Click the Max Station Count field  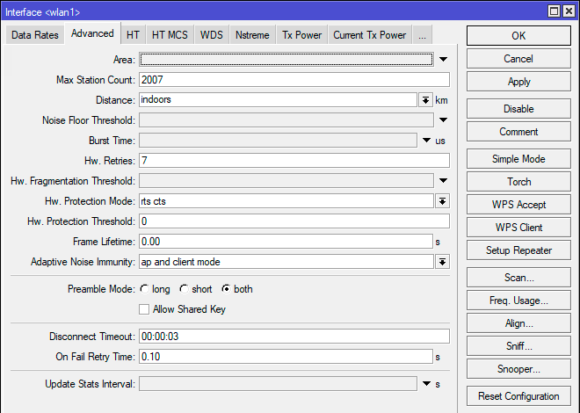coord(294,80)
